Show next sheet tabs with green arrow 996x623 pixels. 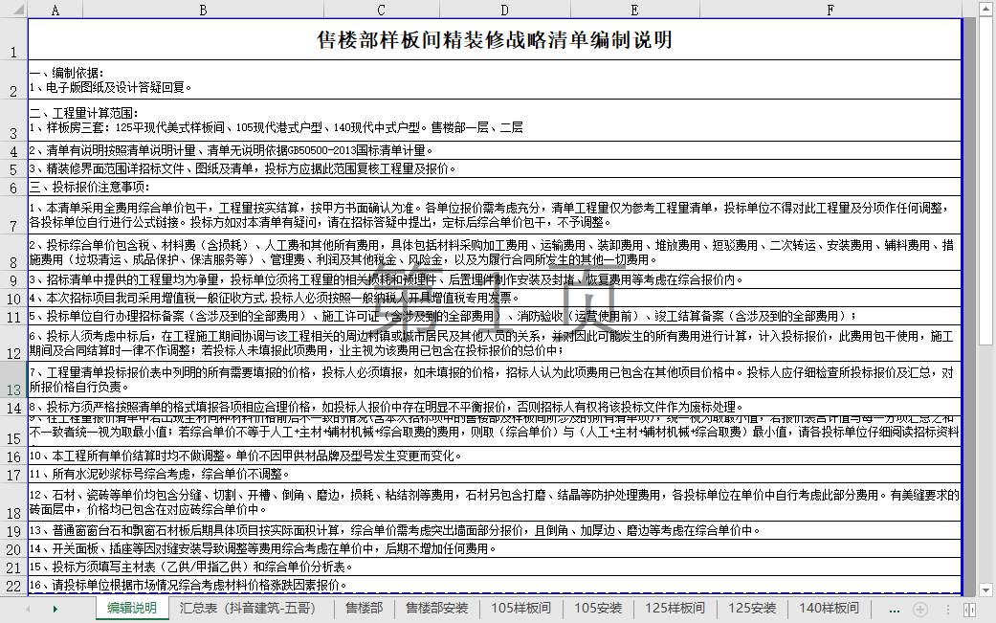[x=55, y=609]
